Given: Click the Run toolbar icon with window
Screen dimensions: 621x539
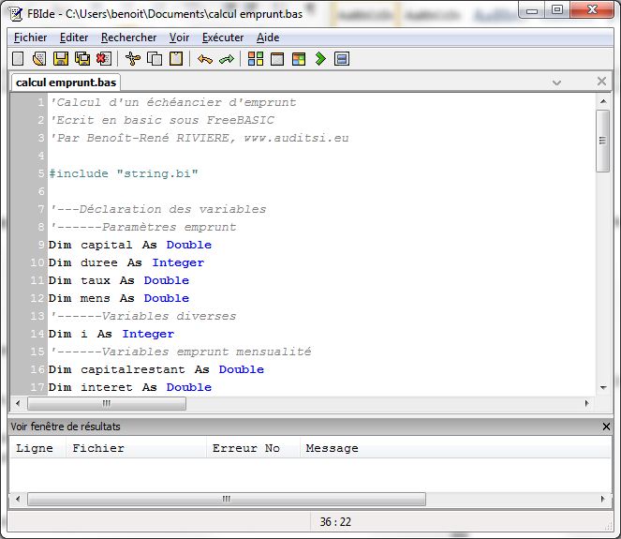Looking at the screenshot, I should [277, 59].
